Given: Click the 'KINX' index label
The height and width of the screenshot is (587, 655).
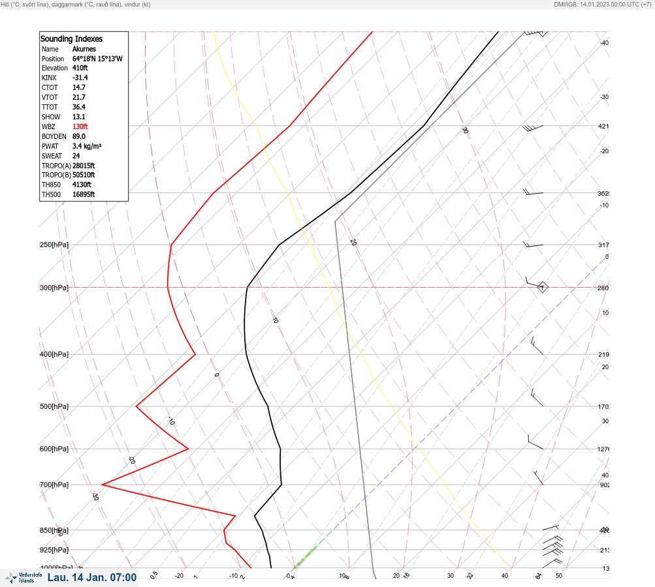Looking at the screenshot, I should click(49, 78).
